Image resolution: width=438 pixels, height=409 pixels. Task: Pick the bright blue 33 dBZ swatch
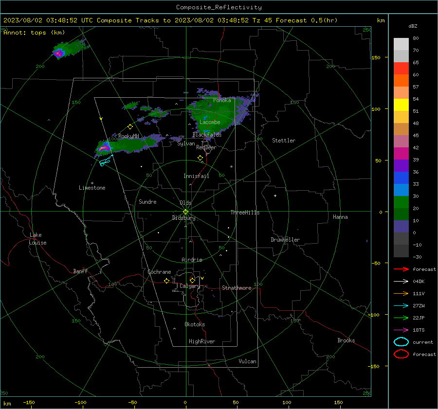(401, 178)
